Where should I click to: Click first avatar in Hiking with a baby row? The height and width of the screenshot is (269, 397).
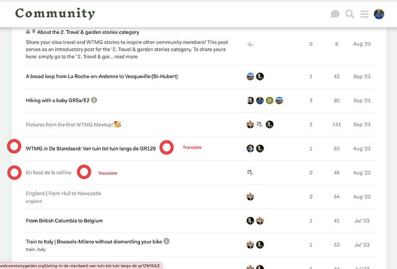coord(250,100)
